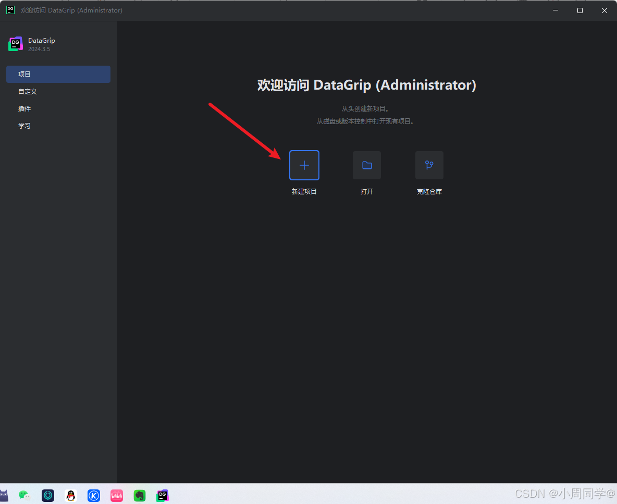The height and width of the screenshot is (504, 617).
Task: Open QQ penguin icon in taskbar
Action: pyautogui.click(x=71, y=495)
